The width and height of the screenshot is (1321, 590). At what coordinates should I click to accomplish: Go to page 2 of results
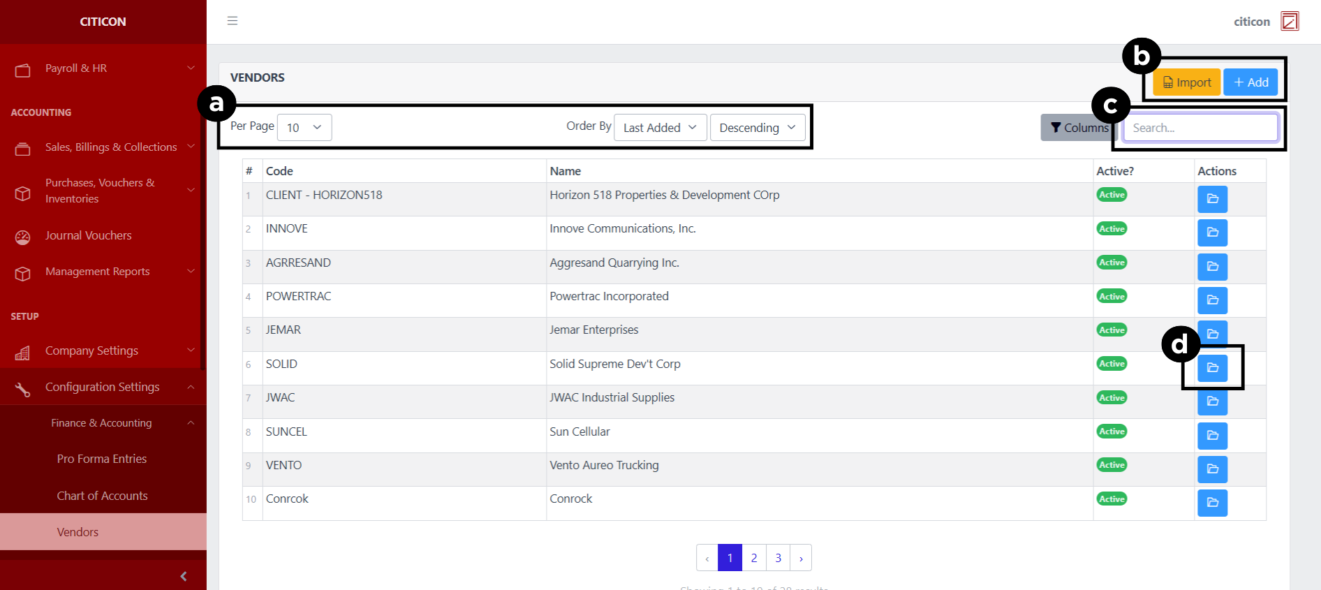754,558
